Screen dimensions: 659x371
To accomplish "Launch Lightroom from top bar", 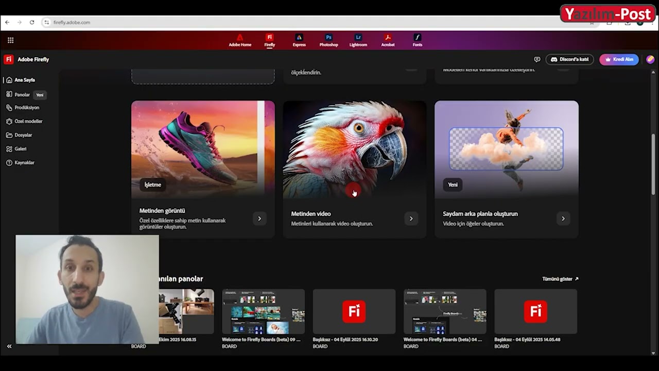I will 358,41.
